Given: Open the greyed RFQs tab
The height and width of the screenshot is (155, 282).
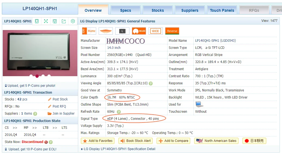Looking at the screenshot, I should coord(254,10).
